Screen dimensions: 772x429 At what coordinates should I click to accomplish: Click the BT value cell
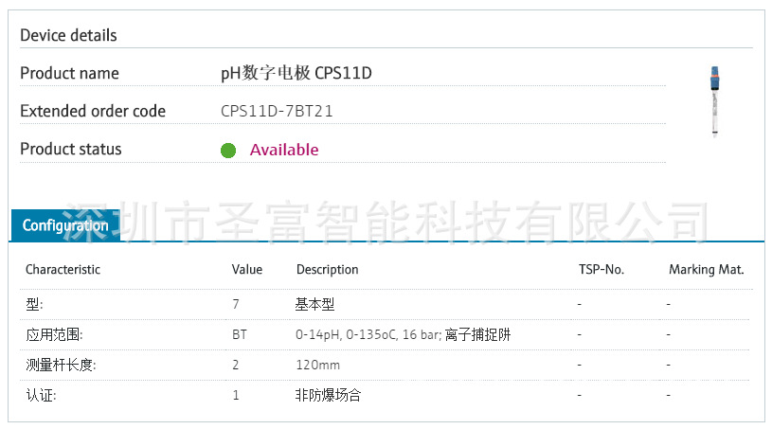point(240,334)
